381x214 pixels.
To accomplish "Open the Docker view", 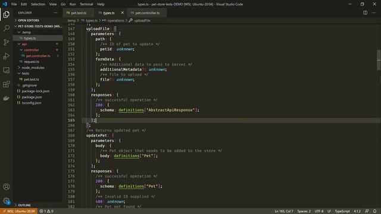I will pyautogui.click(x=7, y=98).
